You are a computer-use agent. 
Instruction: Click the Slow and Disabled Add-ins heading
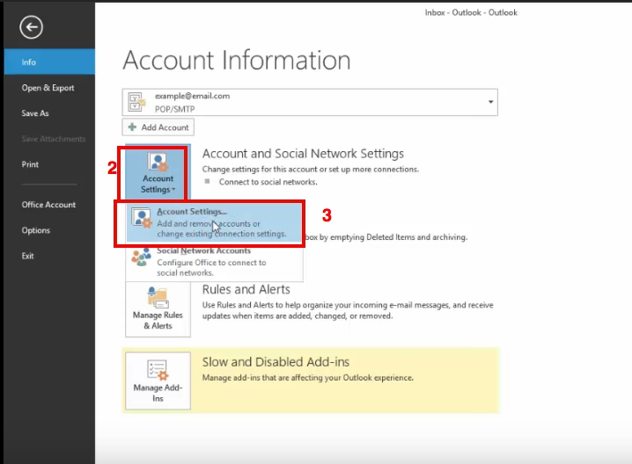tap(276, 362)
